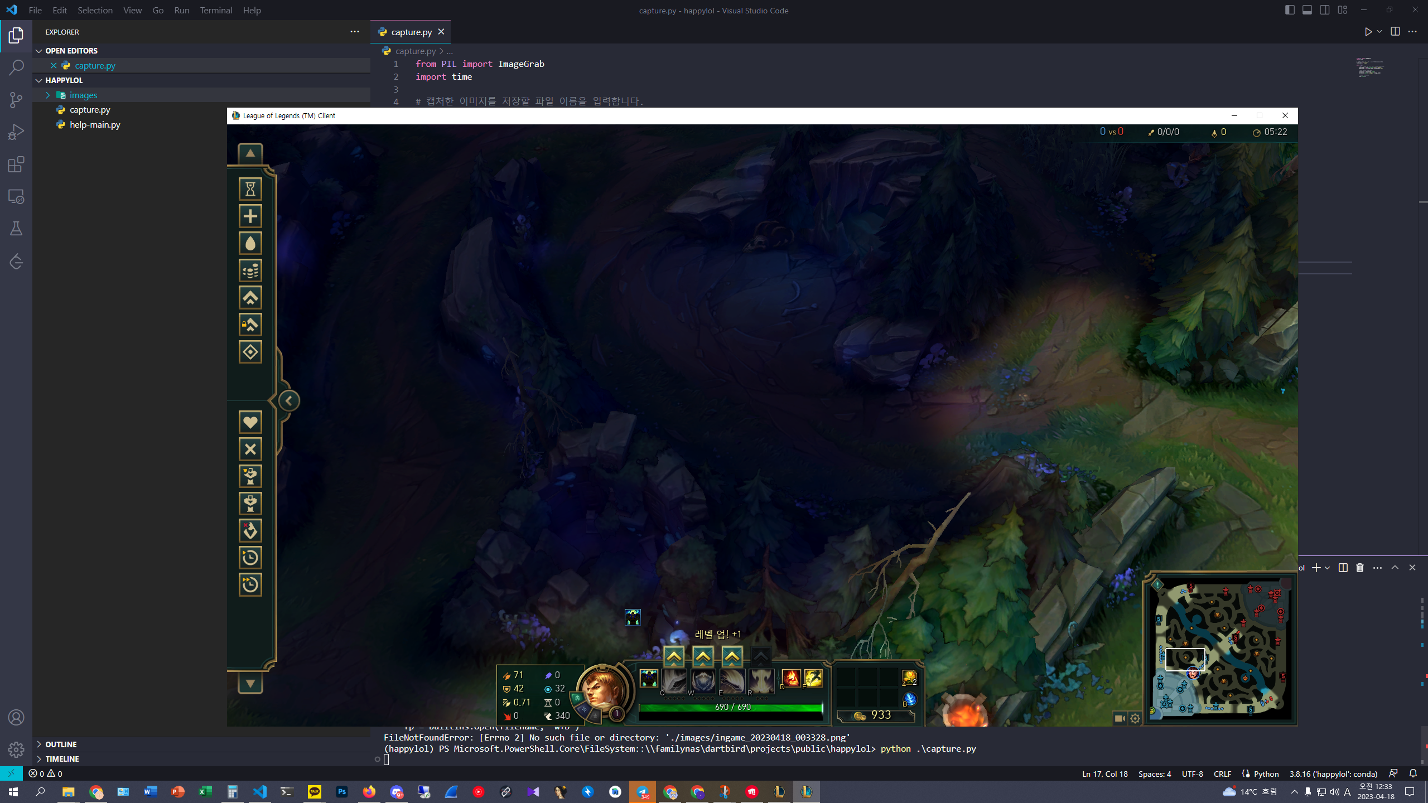The image size is (1428, 803).
Task: Open the Extensions view
Action: [x=16, y=165]
